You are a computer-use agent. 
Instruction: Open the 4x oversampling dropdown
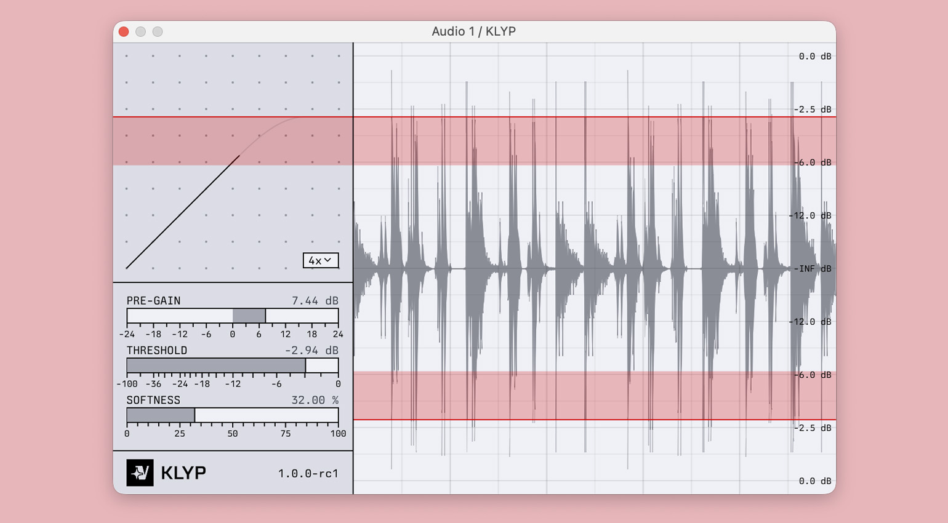(x=320, y=260)
